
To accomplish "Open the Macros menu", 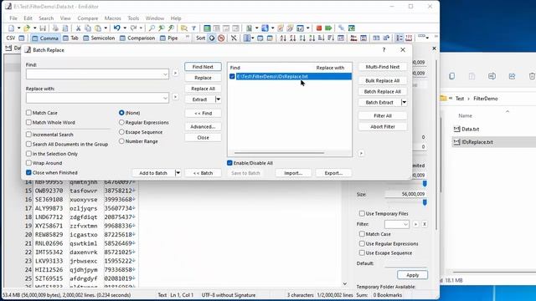I will pos(112,18).
